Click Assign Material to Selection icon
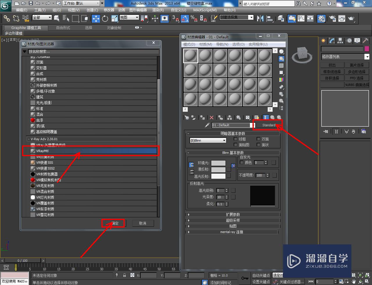This screenshot has width=372, height=285. tap(202, 118)
